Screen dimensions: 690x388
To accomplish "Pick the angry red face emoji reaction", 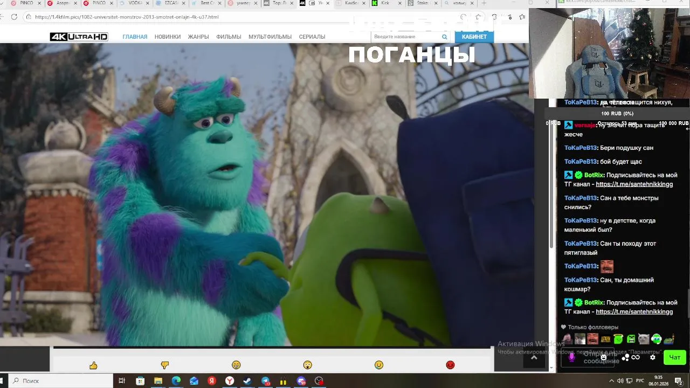I will click(x=450, y=365).
